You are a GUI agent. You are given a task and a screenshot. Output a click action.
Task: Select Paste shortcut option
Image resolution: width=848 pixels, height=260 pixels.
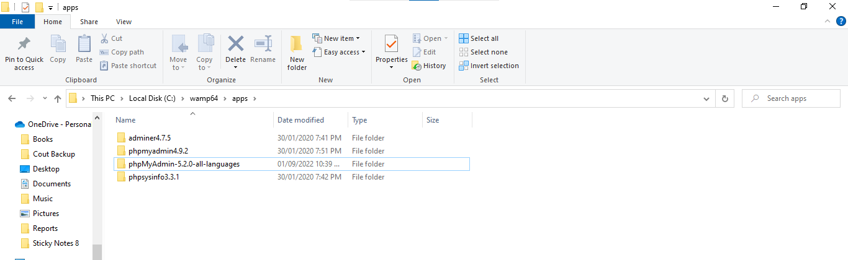coord(128,66)
